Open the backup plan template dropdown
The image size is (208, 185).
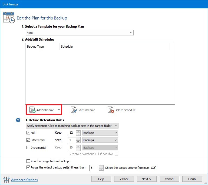click(80, 33)
